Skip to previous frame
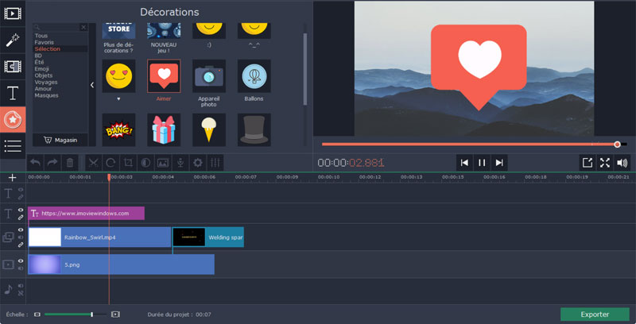 [x=464, y=163]
